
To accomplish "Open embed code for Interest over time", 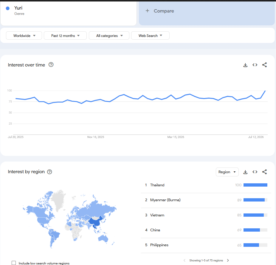I will [255, 65].
